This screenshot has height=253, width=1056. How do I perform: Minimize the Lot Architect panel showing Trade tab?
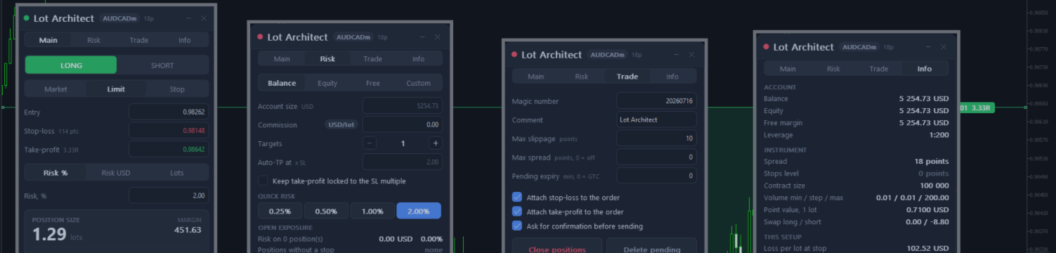click(676, 55)
